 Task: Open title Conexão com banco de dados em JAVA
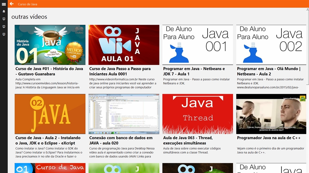[x=121, y=140]
